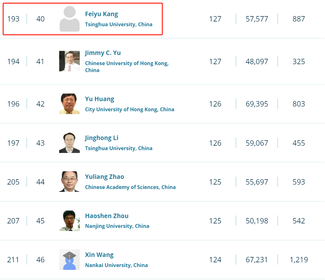This screenshot has width=325, height=280.
Task: Open Jimmy C. Yu's profile photo
Action: (x=69, y=61)
